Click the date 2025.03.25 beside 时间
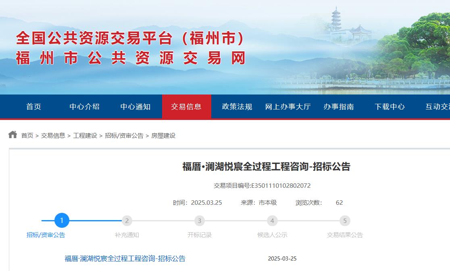Screen dimensions: 450x271 pos(206,203)
